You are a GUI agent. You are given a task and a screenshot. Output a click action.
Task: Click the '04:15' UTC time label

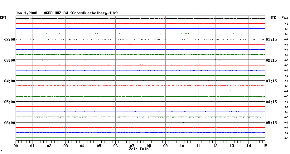click(271, 102)
